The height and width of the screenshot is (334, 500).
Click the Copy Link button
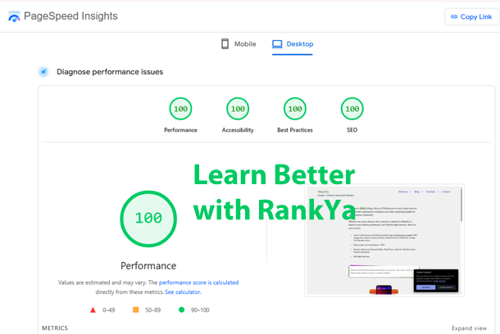(471, 17)
